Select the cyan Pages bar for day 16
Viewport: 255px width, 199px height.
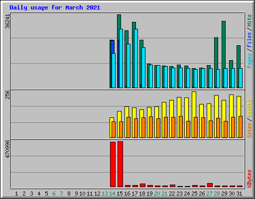(x=128, y=66)
